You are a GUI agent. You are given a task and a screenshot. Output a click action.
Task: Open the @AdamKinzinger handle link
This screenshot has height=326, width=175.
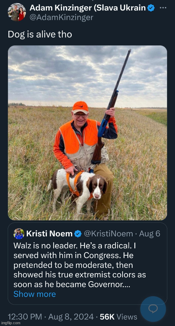[x=62, y=18]
